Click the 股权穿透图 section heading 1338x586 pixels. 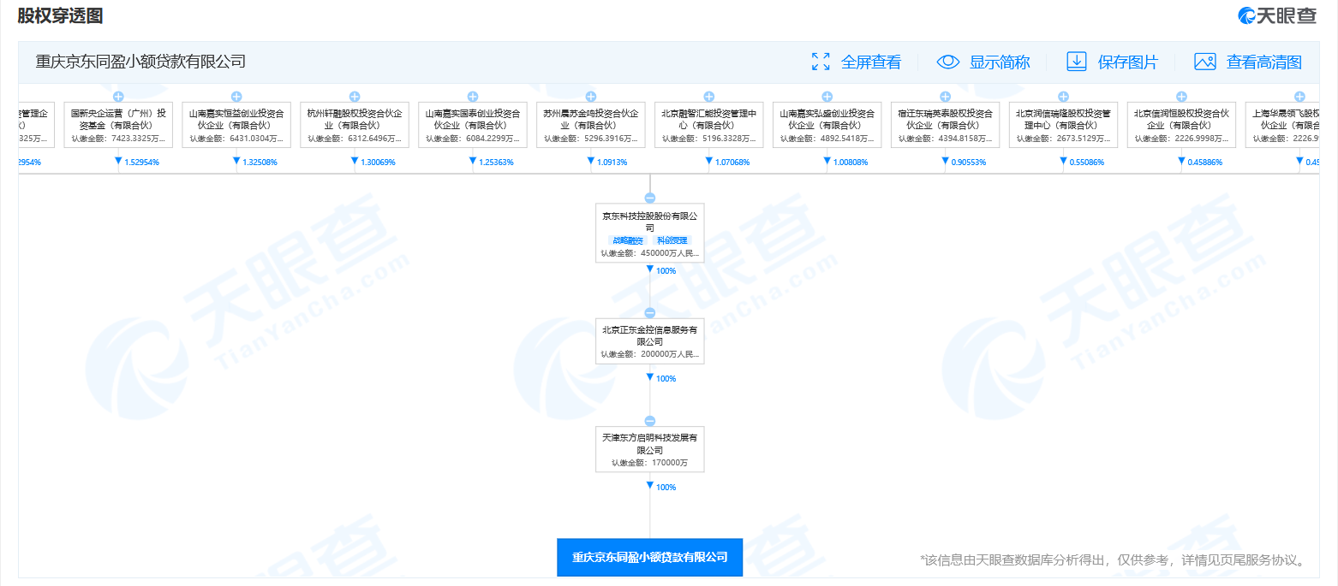click(x=60, y=15)
